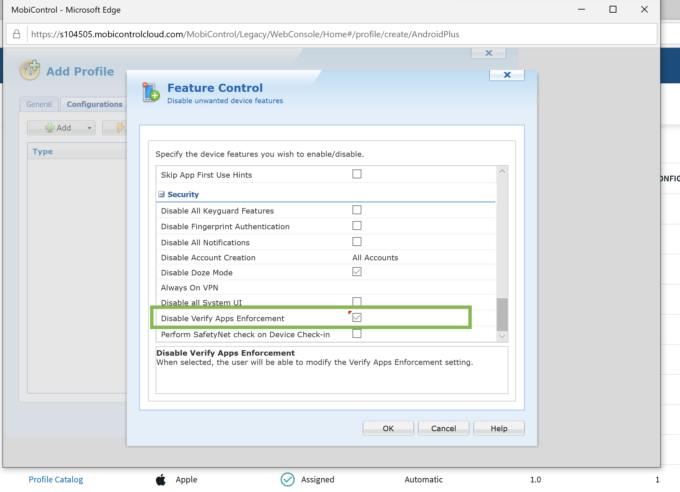Open the Add dropdown arrow

[89, 128]
